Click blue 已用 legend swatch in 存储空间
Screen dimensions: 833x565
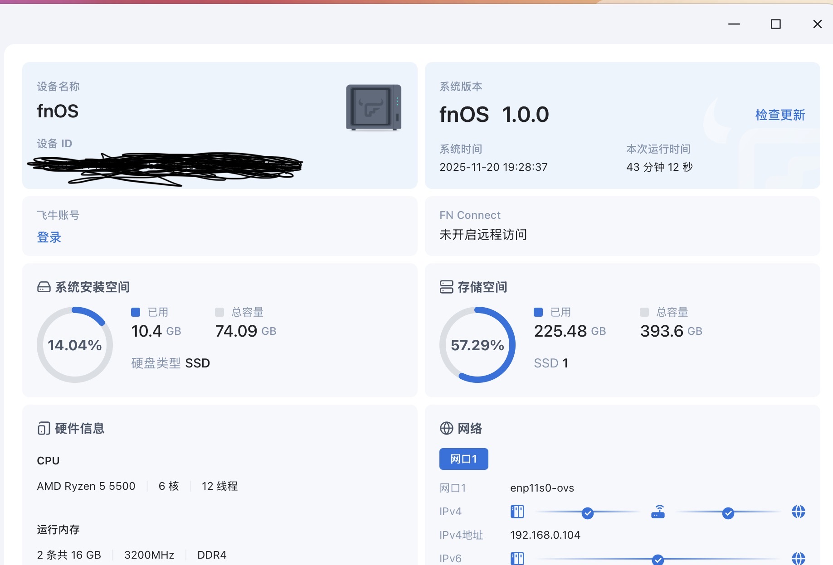click(x=538, y=312)
